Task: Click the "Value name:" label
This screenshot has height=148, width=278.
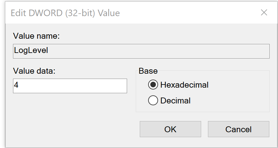Action: coord(36,36)
